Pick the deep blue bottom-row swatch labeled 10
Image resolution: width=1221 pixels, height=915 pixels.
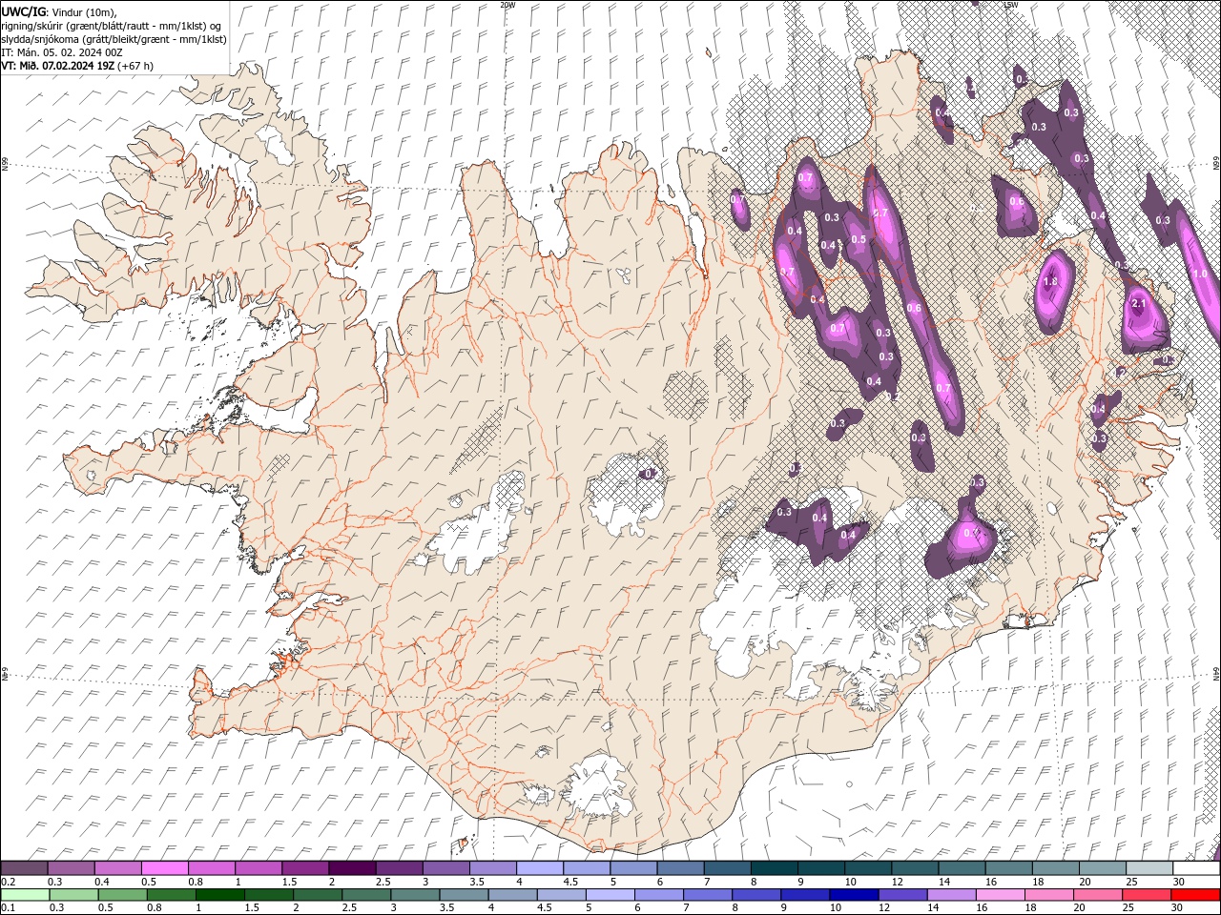[x=855, y=895]
